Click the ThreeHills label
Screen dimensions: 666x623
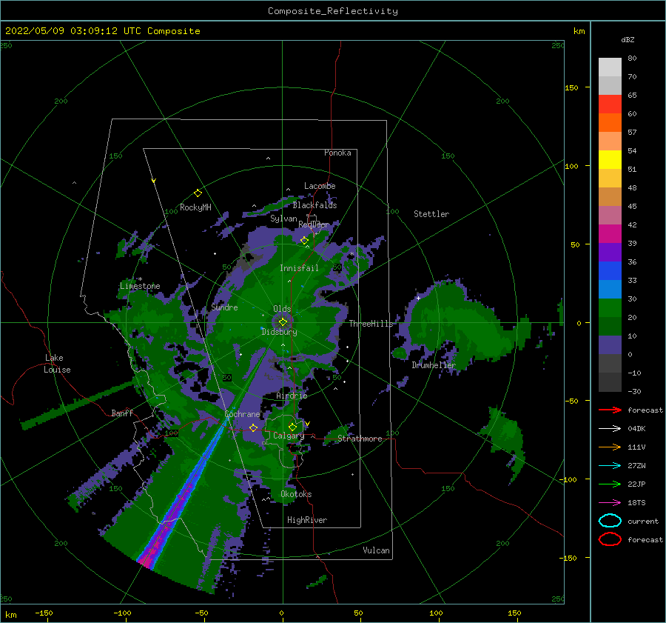click(x=371, y=324)
